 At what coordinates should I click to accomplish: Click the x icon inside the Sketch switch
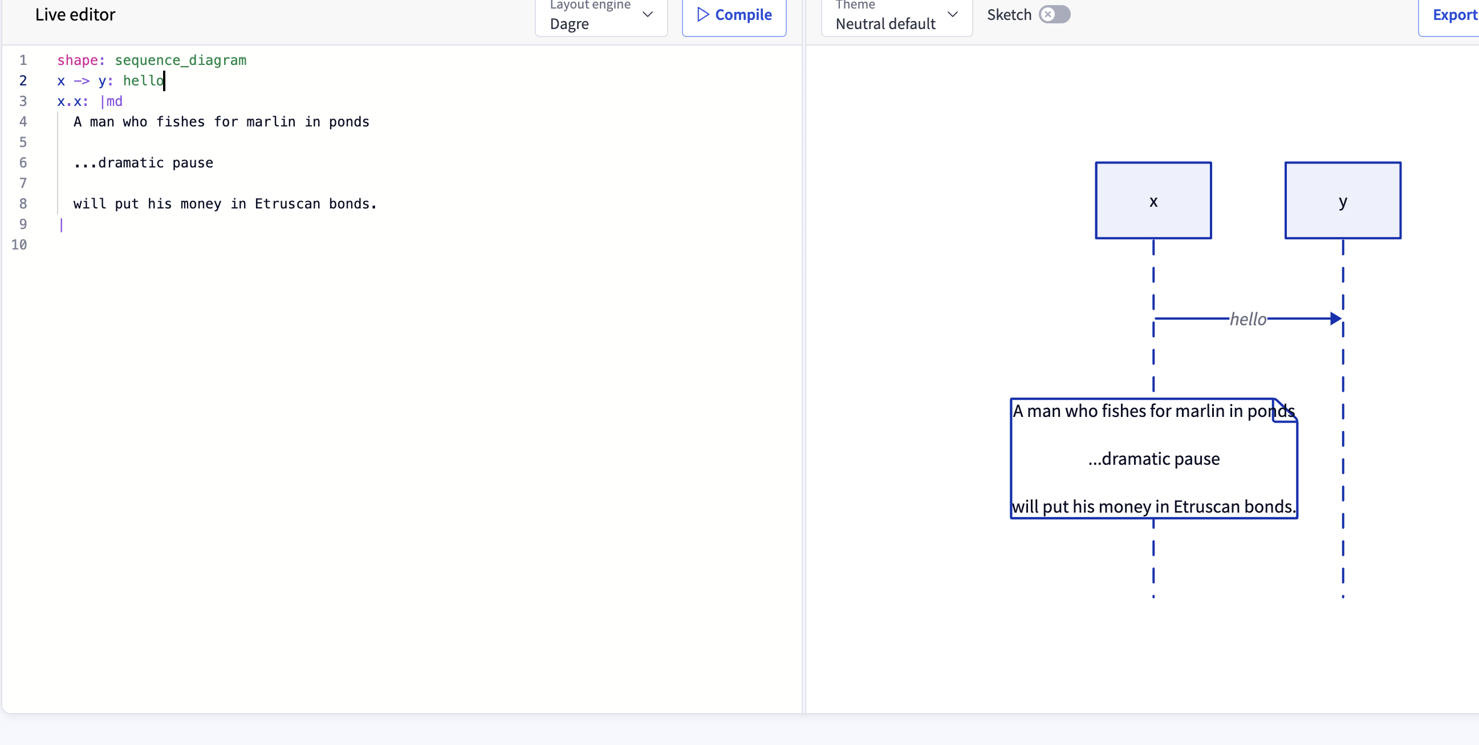coord(1049,14)
